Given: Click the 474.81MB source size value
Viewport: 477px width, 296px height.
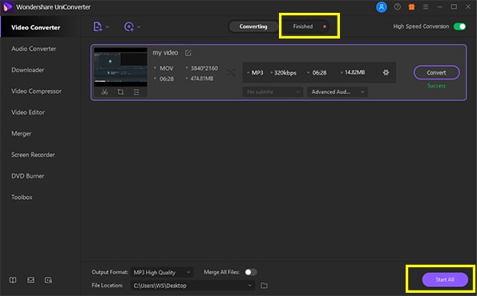Looking at the screenshot, I should [202, 79].
